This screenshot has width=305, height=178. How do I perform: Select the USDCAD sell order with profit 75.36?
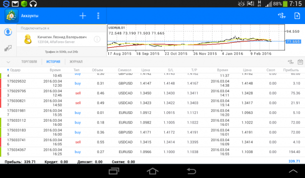pos(152,93)
